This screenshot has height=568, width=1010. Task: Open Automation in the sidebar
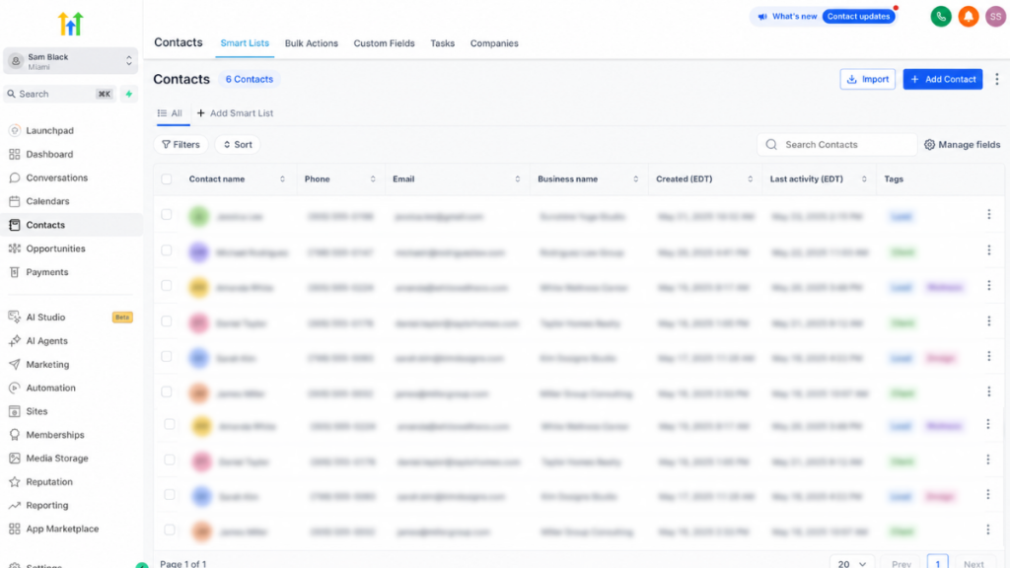pyautogui.click(x=51, y=389)
